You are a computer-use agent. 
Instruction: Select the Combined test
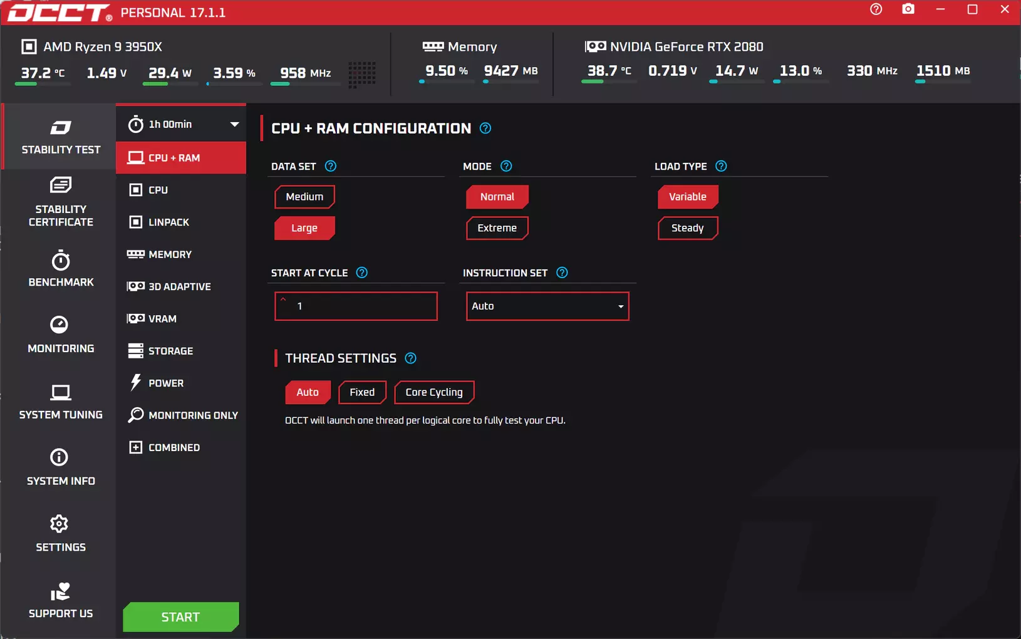(x=181, y=447)
